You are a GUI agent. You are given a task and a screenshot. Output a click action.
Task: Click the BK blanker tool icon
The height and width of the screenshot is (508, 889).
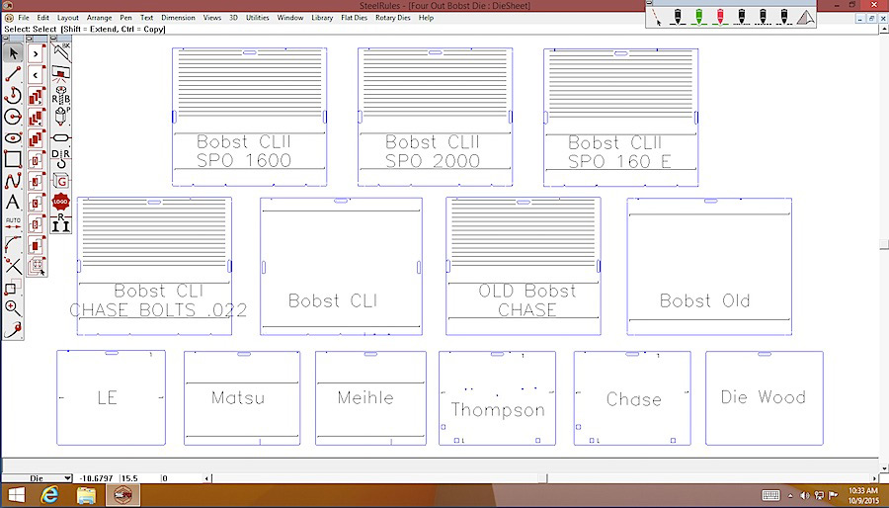point(61,52)
